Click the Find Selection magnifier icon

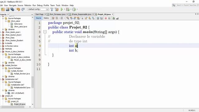tap(68, 18)
